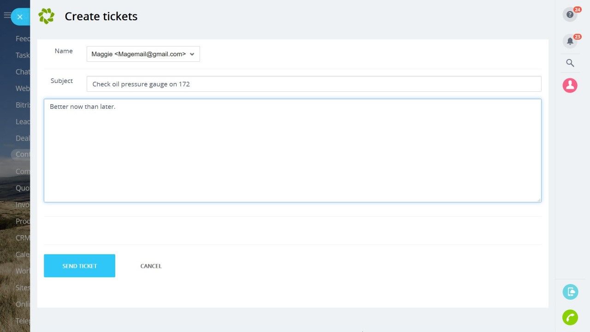
Task: Click the hamburger menu icon
Action: point(7,15)
